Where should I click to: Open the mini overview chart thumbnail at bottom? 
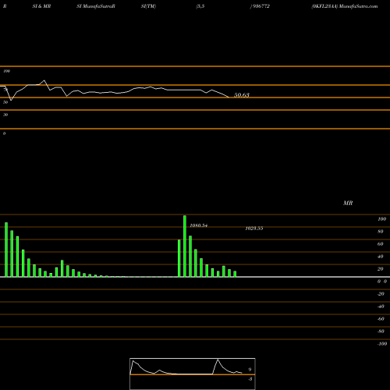tap(193, 374)
